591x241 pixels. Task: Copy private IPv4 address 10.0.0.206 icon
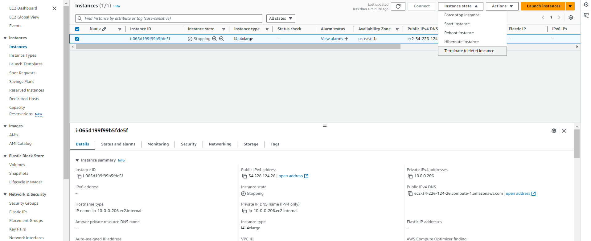click(x=410, y=176)
